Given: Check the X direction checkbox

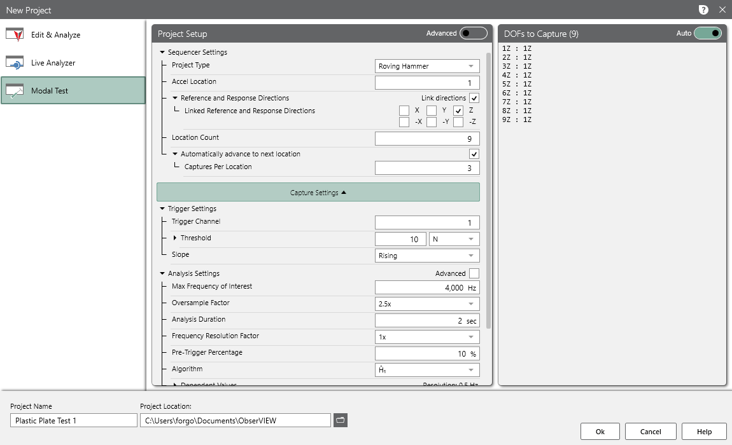Looking at the screenshot, I should pyautogui.click(x=404, y=111).
